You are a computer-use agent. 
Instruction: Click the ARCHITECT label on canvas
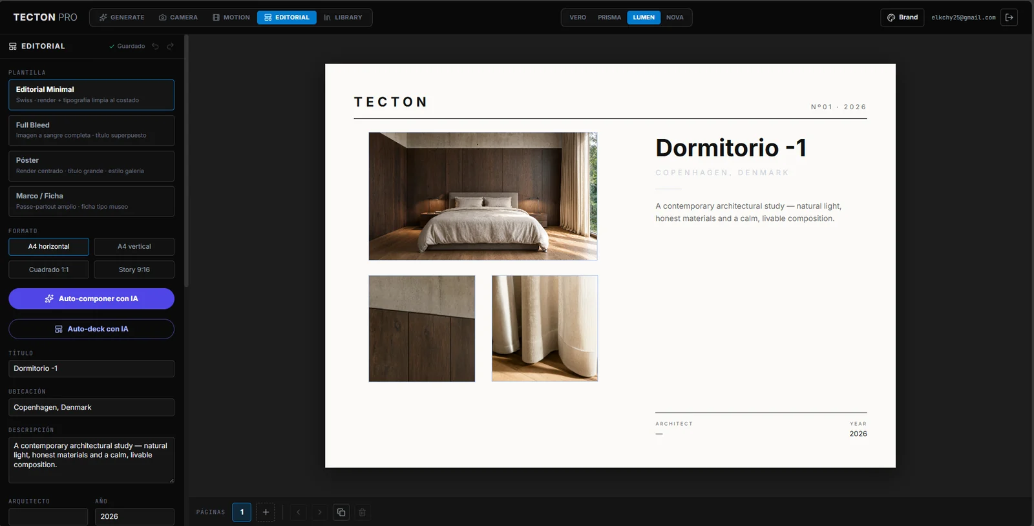[674, 424]
